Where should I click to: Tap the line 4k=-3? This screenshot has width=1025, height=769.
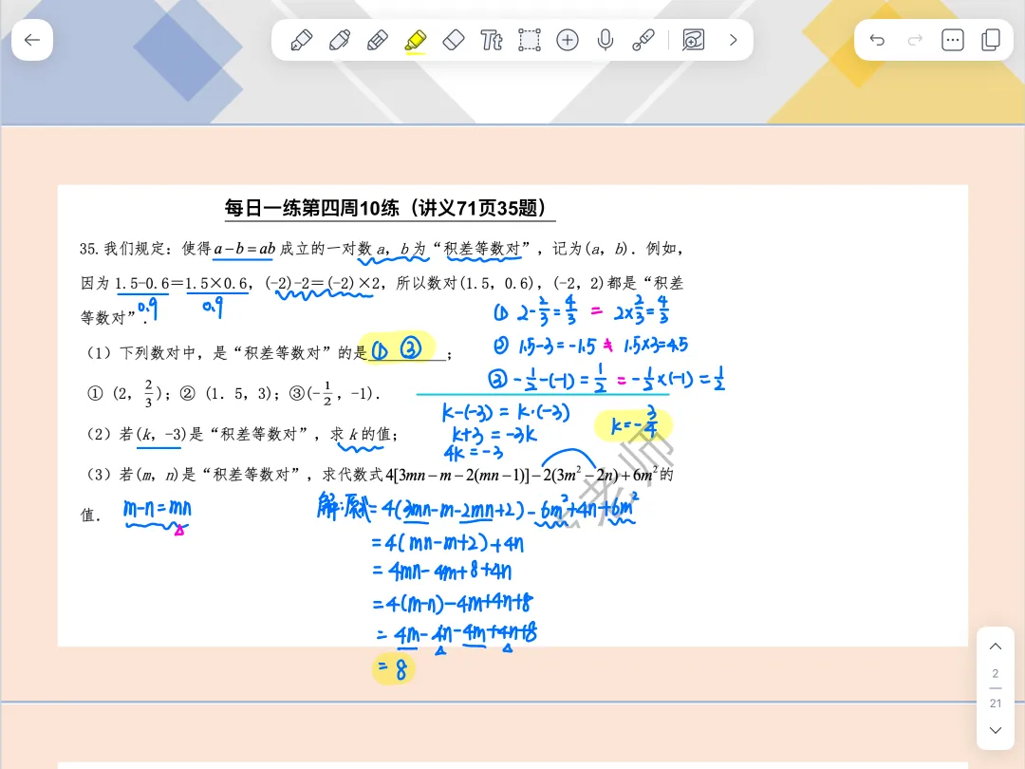point(474,453)
